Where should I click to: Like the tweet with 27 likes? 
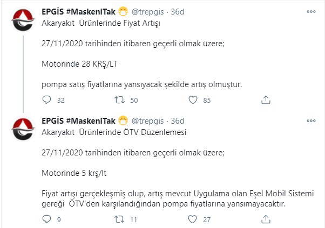point(193,219)
